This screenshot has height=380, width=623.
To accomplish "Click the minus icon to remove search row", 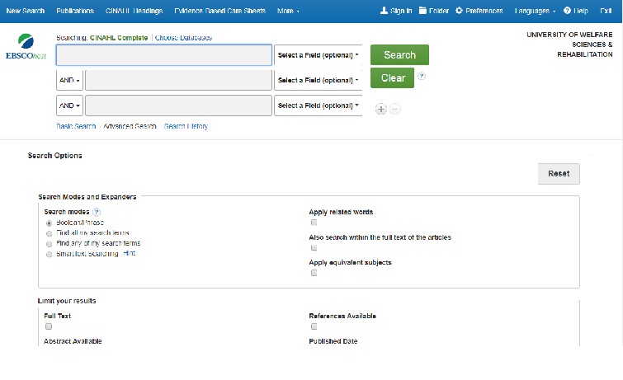I will pyautogui.click(x=394, y=109).
